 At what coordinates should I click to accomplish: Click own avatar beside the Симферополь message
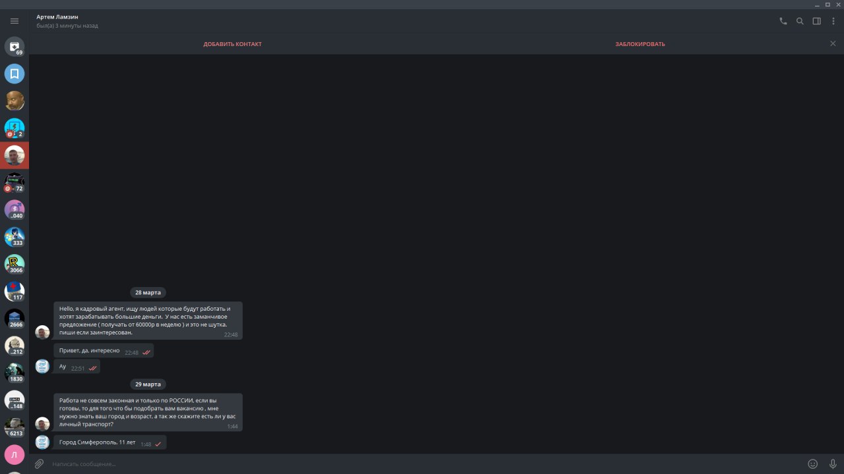42,442
